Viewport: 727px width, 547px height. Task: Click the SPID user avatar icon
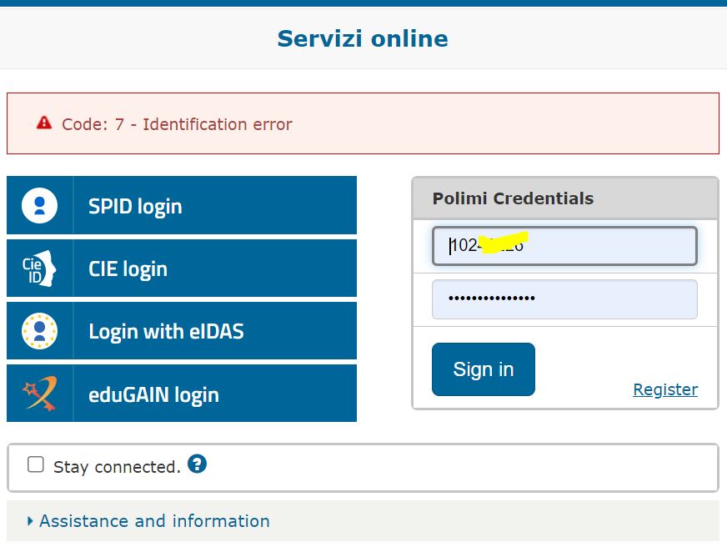pos(39,205)
